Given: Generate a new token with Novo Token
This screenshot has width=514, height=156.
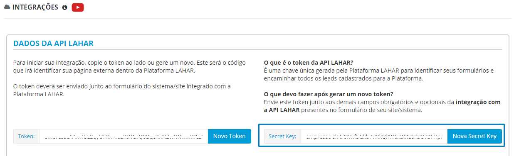Looking at the screenshot, I should (230, 136).
